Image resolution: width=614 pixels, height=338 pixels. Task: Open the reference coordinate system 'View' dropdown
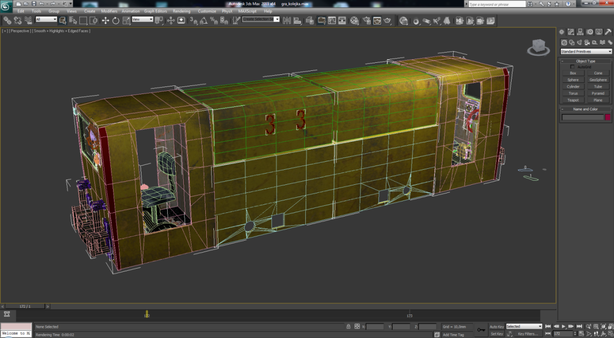pos(142,20)
